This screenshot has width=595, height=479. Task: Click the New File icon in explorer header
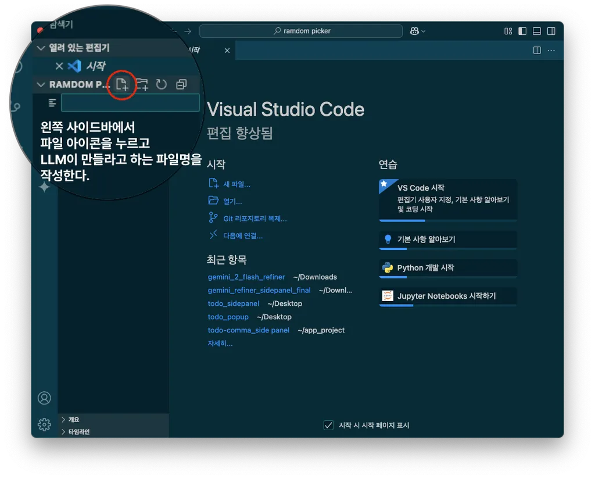[x=122, y=84]
